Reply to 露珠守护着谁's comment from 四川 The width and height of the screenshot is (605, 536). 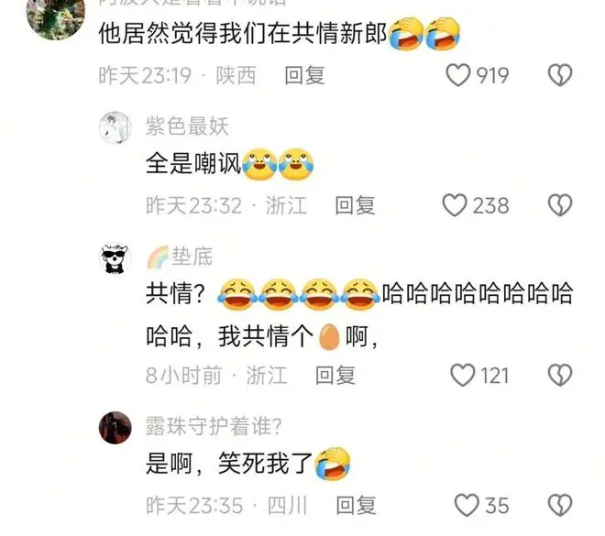[x=356, y=505]
